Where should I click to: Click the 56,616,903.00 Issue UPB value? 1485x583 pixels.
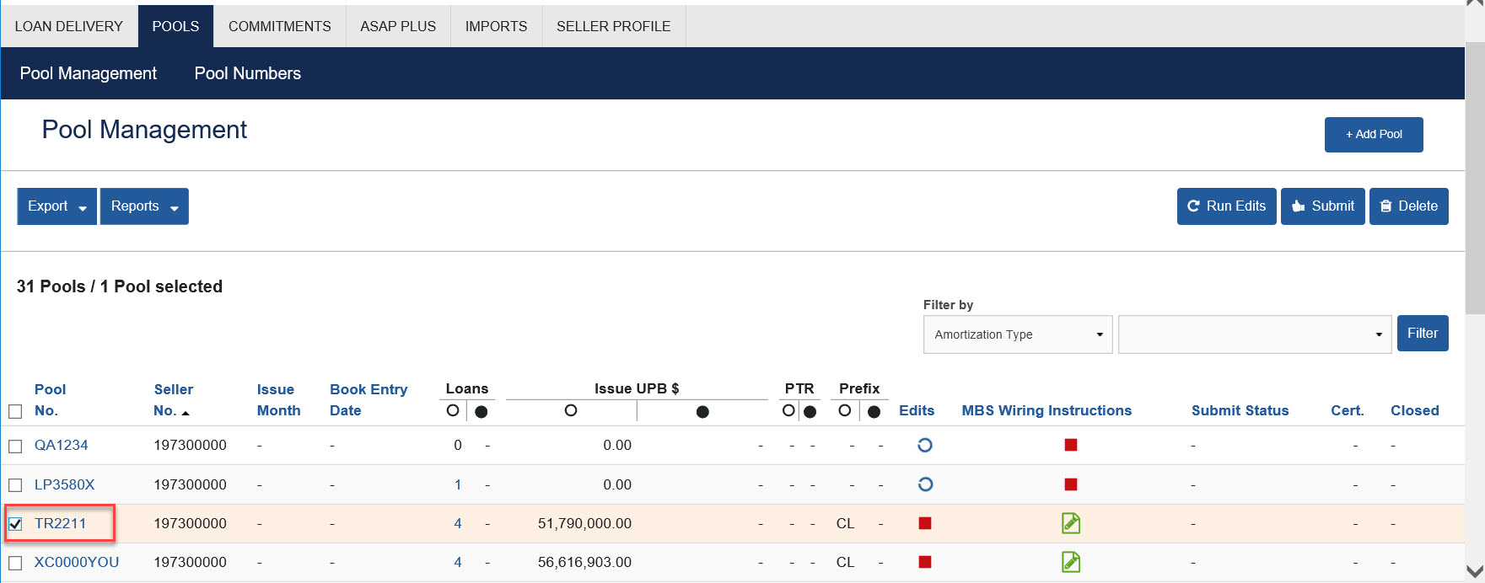tap(584, 562)
